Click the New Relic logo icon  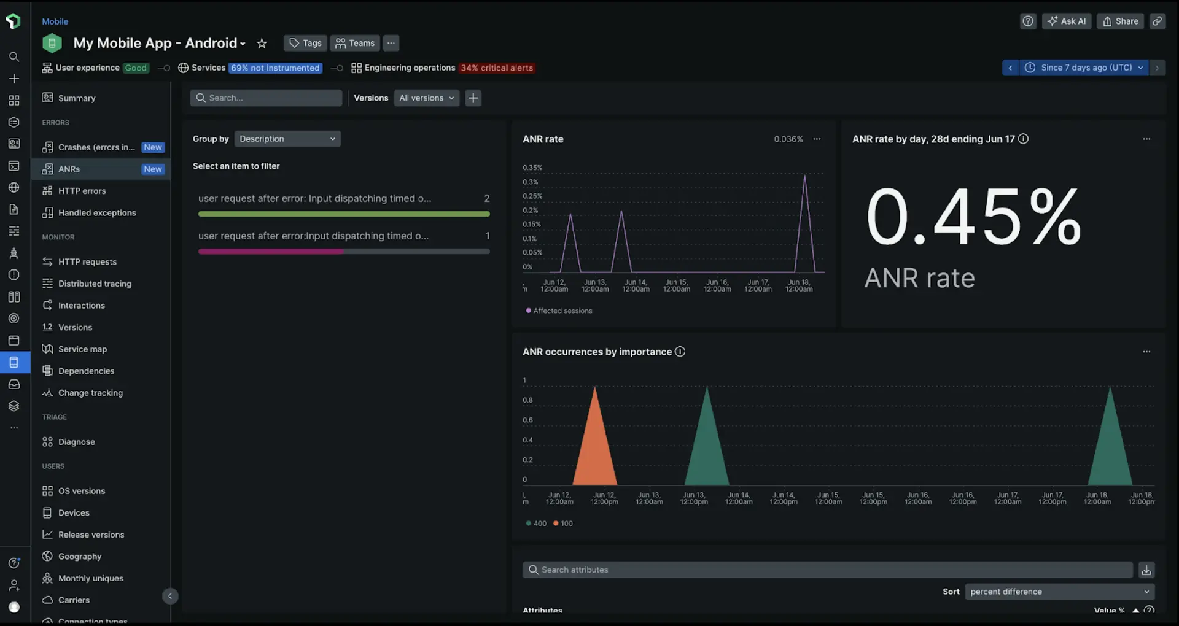14,21
